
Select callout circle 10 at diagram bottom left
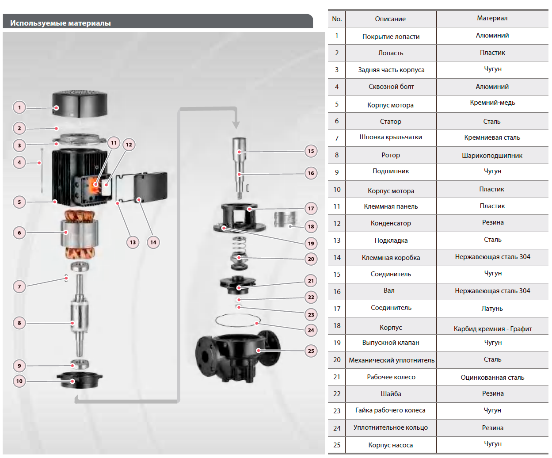click(x=19, y=381)
